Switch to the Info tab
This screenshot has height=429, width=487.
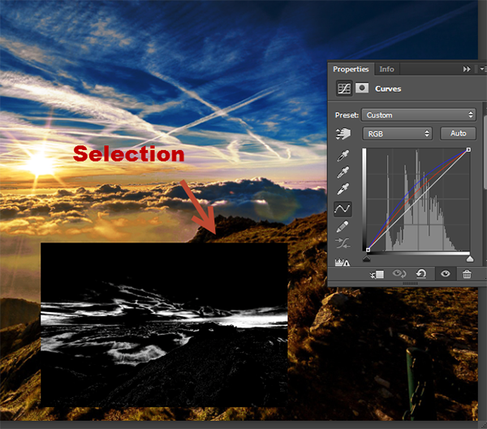[x=387, y=70]
